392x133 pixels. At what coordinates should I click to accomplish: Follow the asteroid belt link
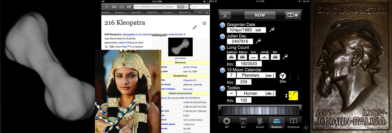[x=175, y=34]
